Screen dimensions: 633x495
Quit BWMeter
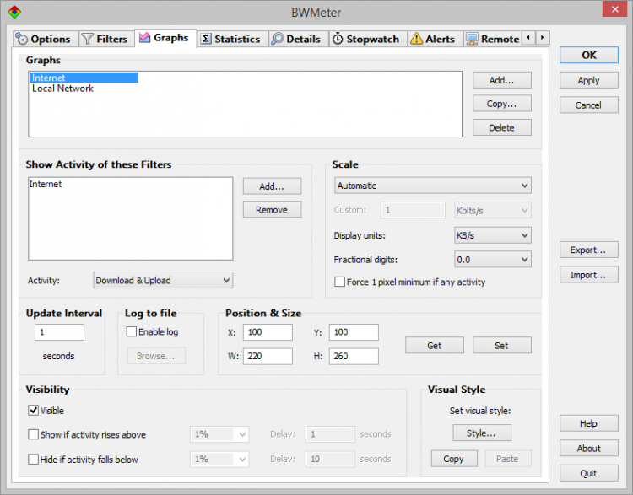click(588, 473)
